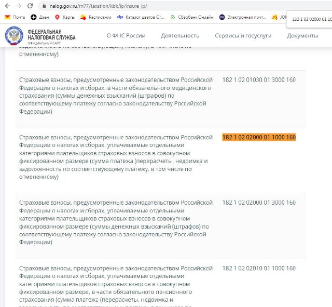Click the highlighted code 182 1 02 02000 01 1000 160
This screenshot has width=332, height=307.
[x=259, y=137]
